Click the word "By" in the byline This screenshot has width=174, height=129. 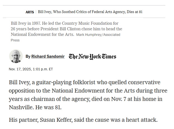[28, 56]
